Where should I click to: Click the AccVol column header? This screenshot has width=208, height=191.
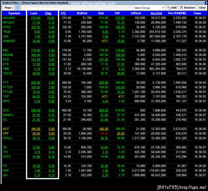[x=156, y=13]
